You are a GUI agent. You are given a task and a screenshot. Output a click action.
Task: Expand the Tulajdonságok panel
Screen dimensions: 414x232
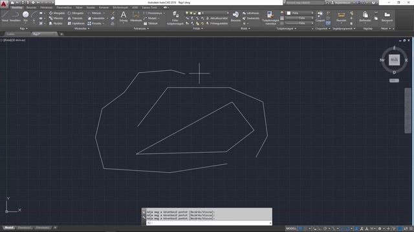click(x=286, y=28)
